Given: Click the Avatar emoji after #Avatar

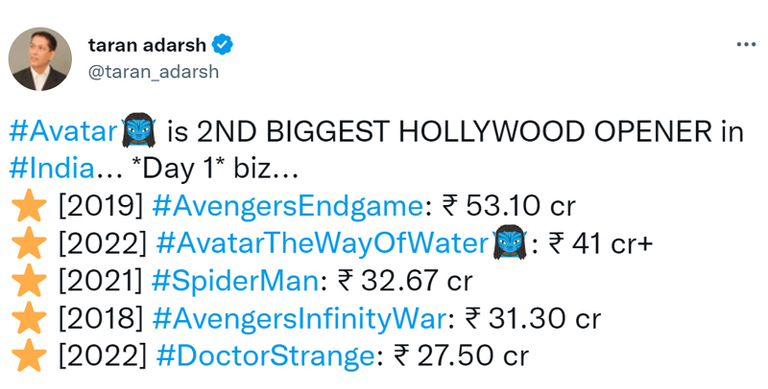Looking at the screenshot, I should coord(138,131).
